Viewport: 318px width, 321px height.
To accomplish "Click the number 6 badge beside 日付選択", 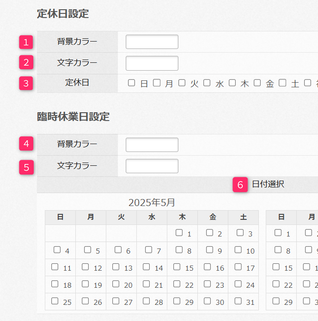I will [x=240, y=185].
